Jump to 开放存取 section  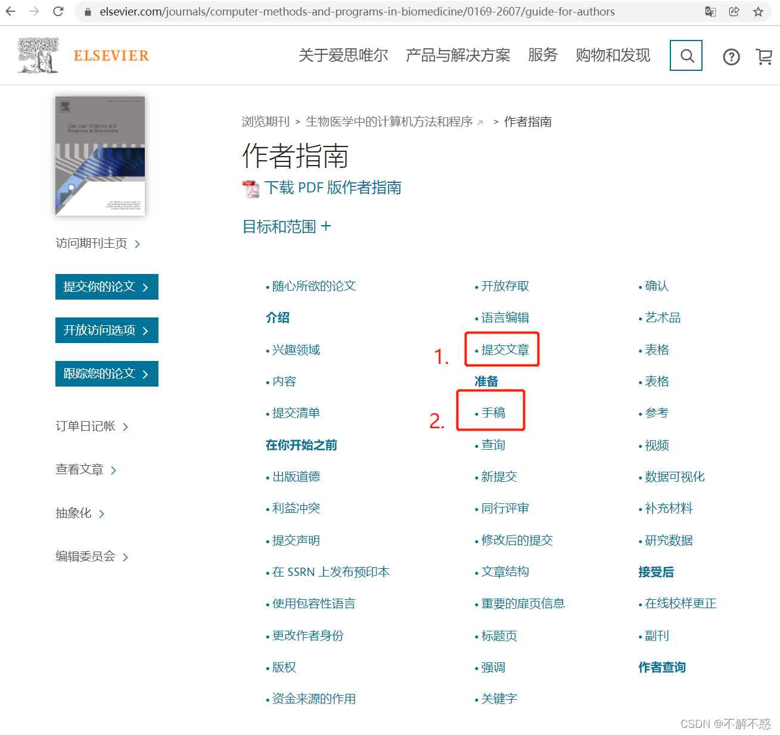click(x=505, y=286)
